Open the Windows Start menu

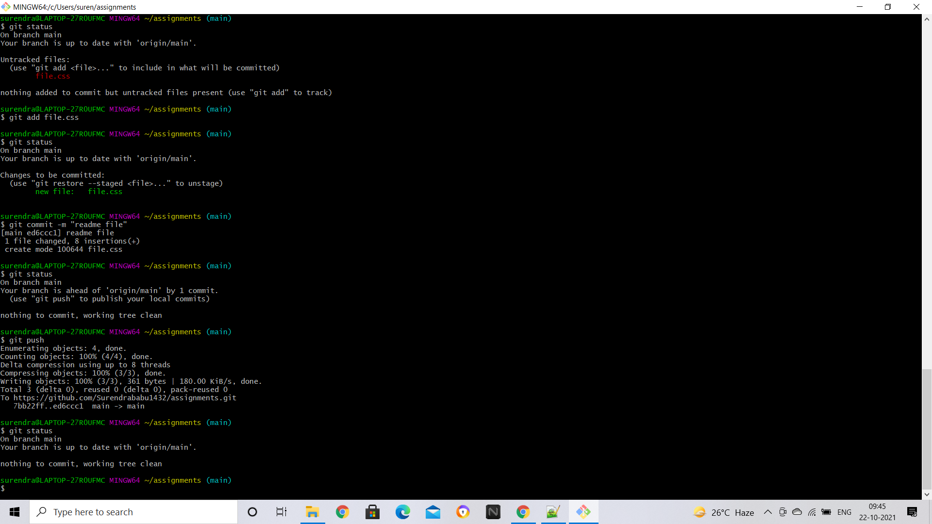point(15,512)
